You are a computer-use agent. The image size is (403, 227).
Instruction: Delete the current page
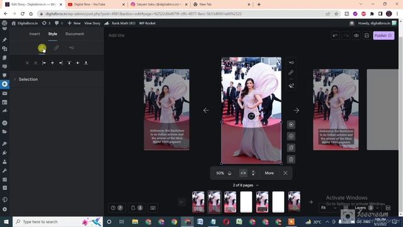click(291, 160)
